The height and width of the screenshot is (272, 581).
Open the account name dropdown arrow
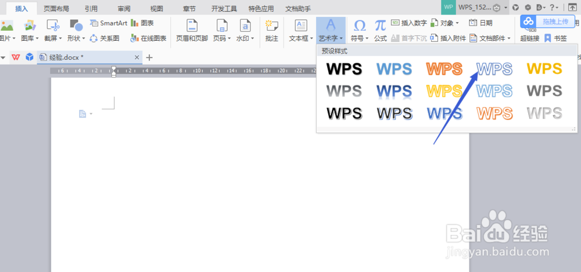[x=506, y=8]
